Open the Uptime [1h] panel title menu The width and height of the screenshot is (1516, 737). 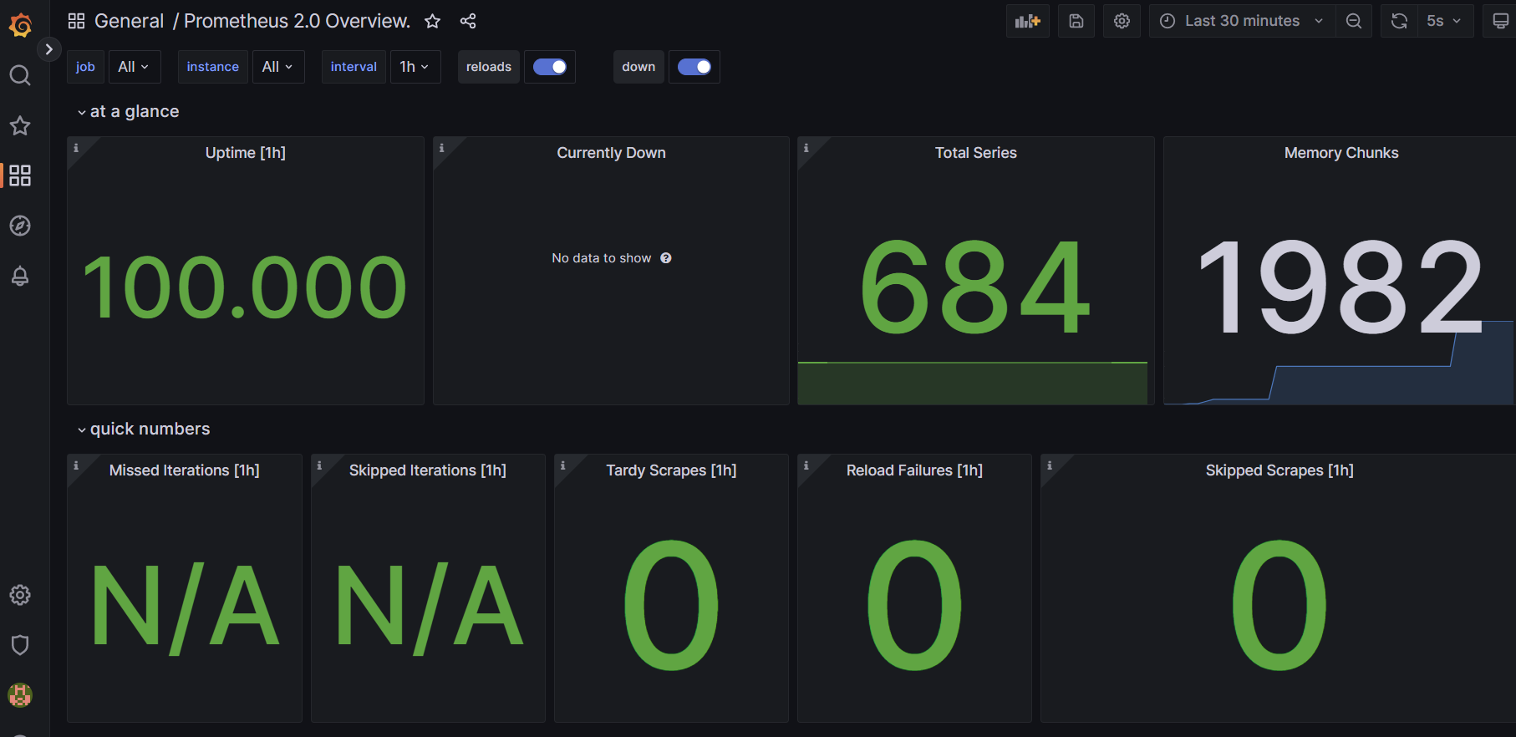coord(246,153)
